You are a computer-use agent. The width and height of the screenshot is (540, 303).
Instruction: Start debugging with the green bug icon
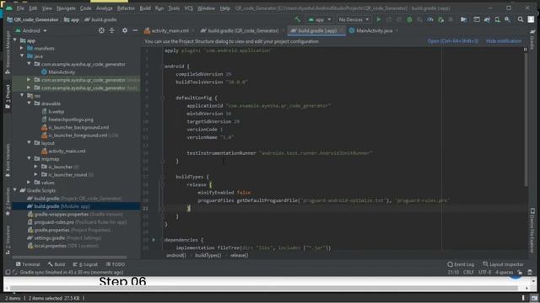pos(409,19)
